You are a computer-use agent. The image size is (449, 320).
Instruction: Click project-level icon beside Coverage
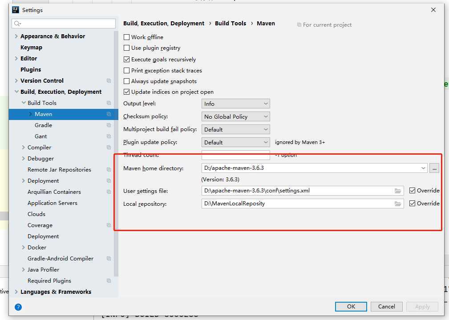coord(109,225)
